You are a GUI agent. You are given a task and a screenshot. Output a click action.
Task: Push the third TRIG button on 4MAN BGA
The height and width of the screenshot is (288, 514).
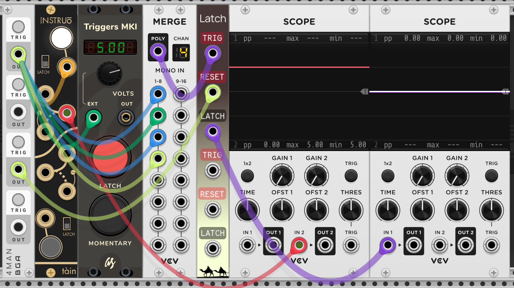(18, 142)
